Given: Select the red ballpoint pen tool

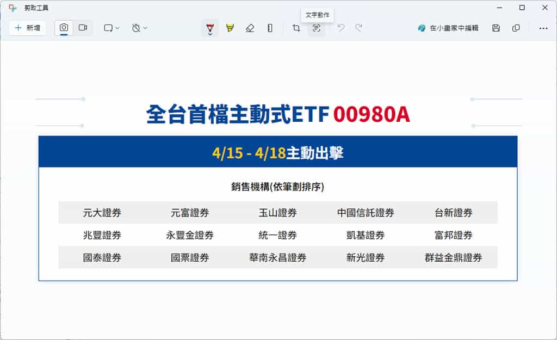Looking at the screenshot, I should [210, 28].
